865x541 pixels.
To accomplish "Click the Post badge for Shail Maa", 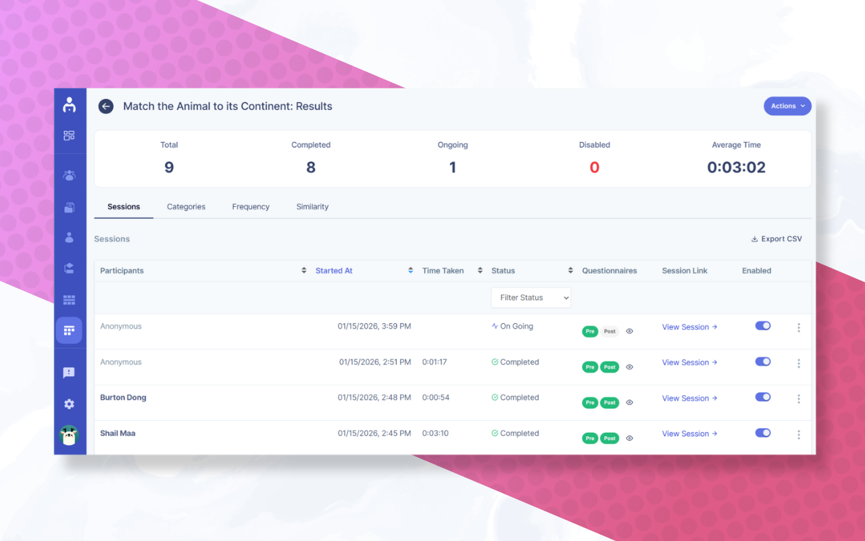I will tap(610, 438).
